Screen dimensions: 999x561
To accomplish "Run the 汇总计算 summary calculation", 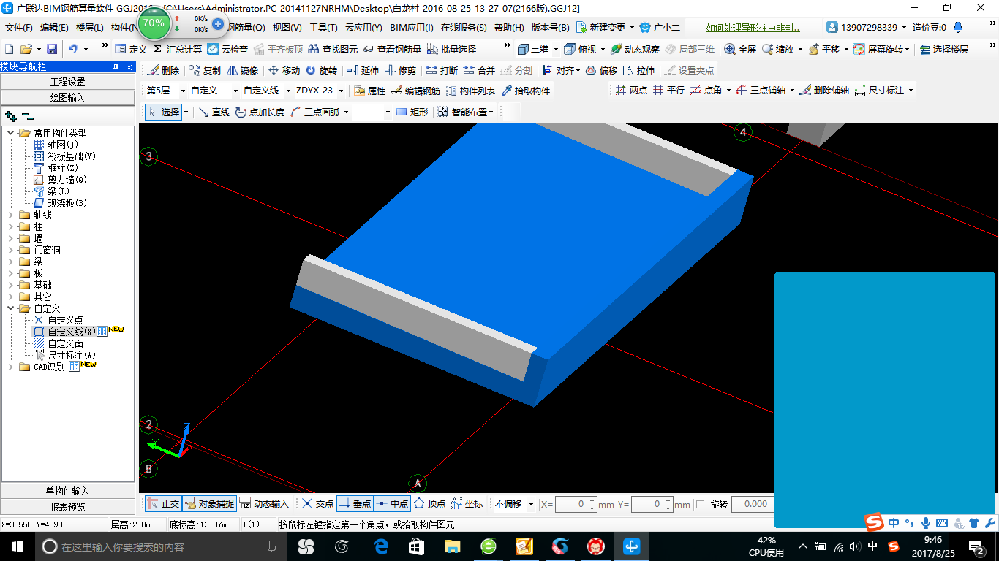I will [x=177, y=49].
